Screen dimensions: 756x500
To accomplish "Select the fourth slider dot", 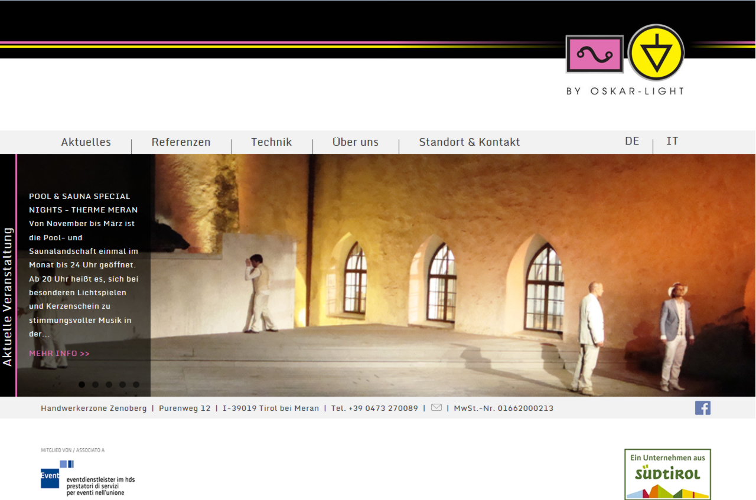I will click(122, 384).
